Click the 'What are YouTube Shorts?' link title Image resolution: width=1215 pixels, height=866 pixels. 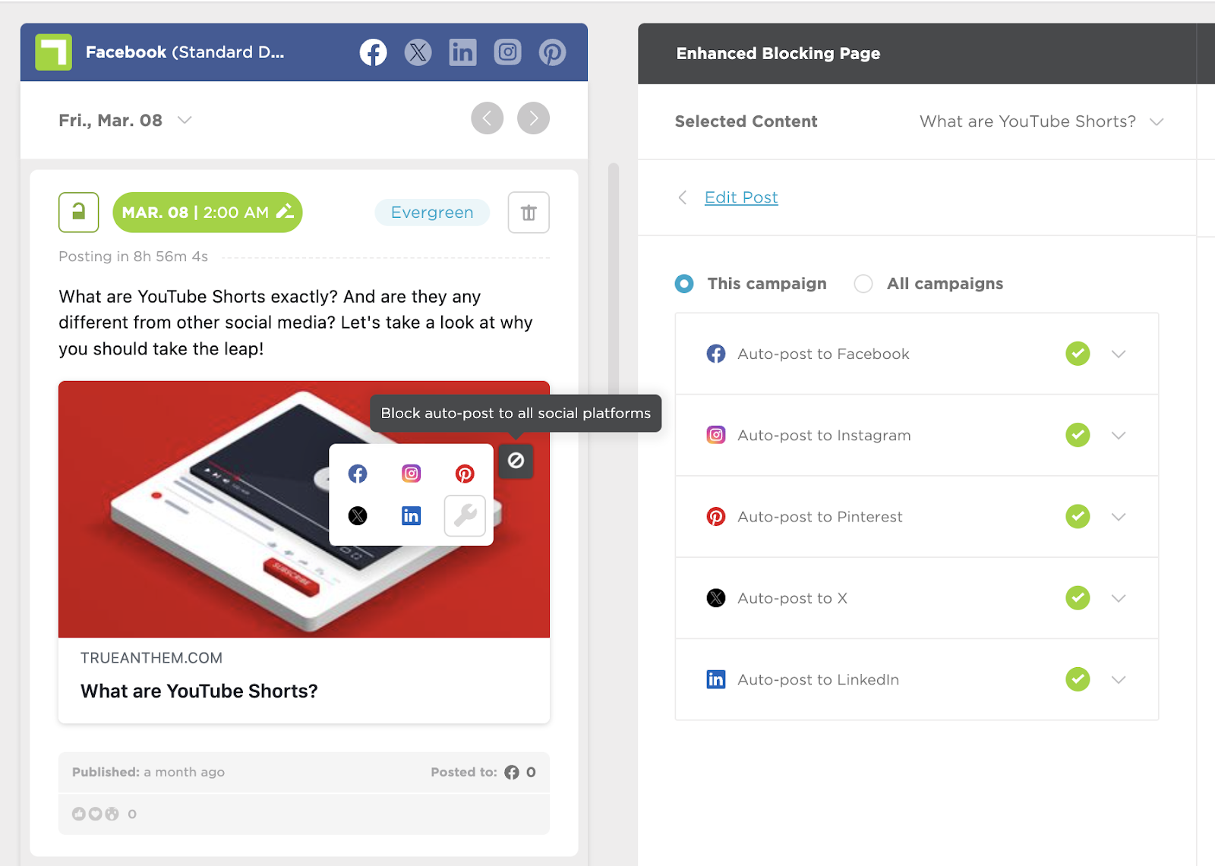point(199,691)
